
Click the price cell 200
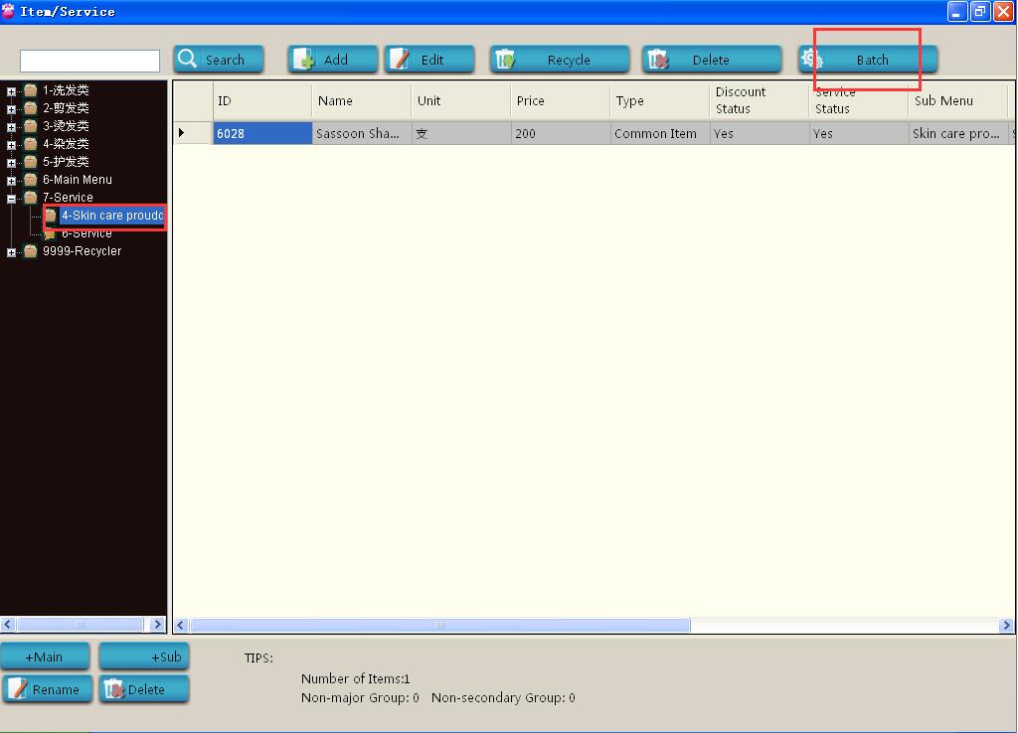click(x=561, y=133)
